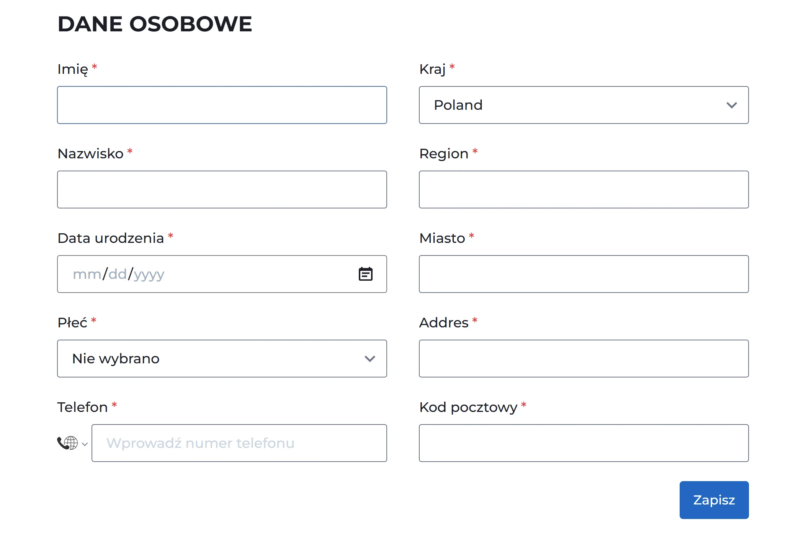Click the Miasto input field

pyautogui.click(x=584, y=274)
